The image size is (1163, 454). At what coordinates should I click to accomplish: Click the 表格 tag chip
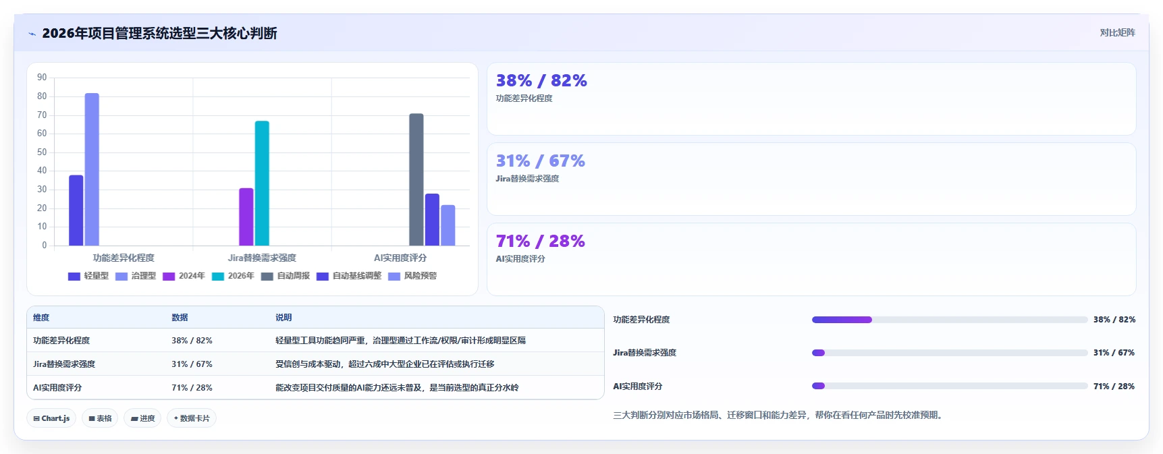coord(100,418)
